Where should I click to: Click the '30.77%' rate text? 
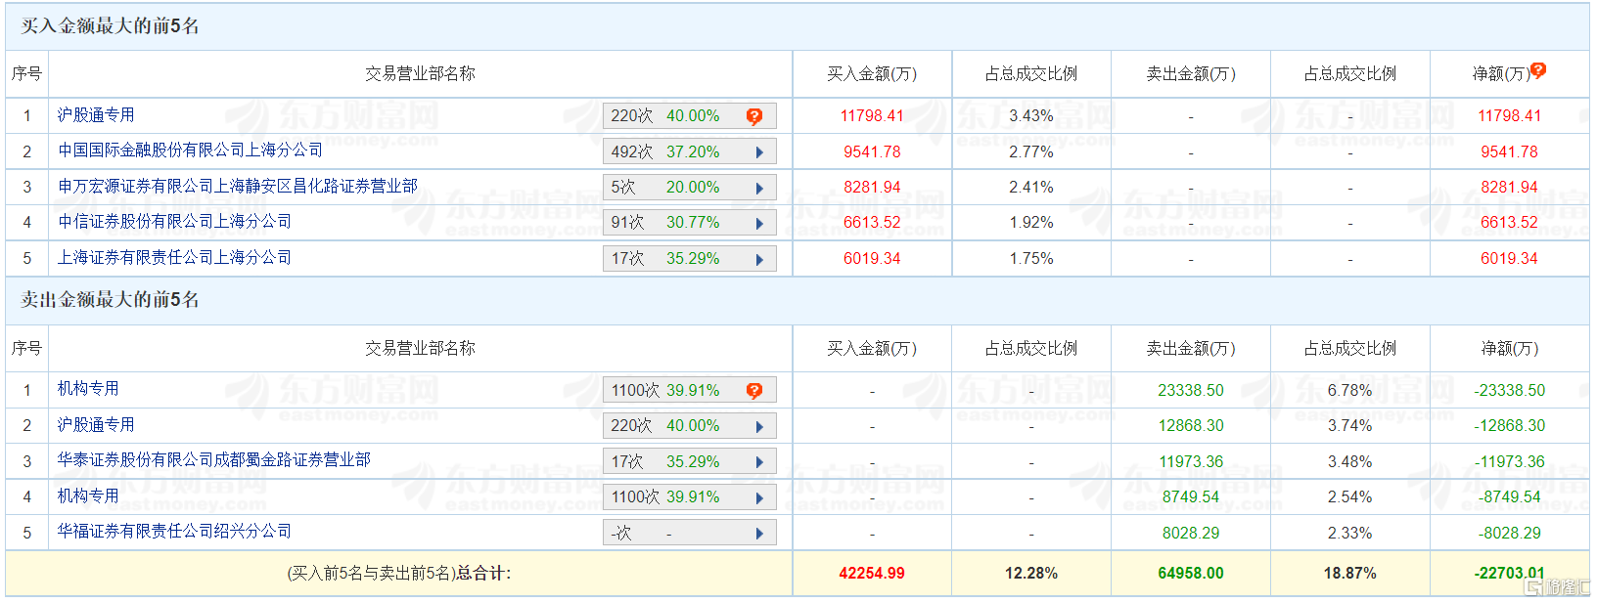tap(693, 223)
